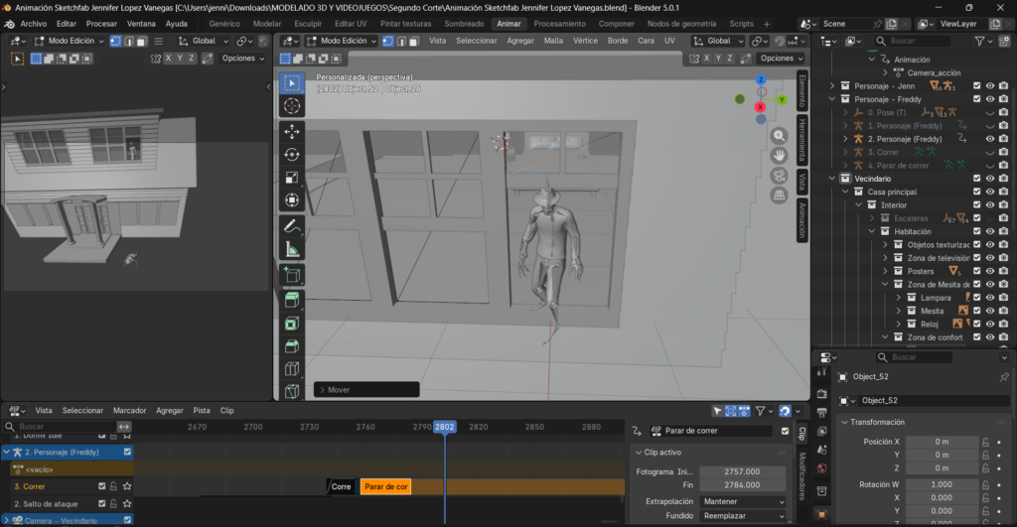1017x527 pixels.
Task: Open the Modo Edición dropdown in main viewport
Action: [343, 41]
